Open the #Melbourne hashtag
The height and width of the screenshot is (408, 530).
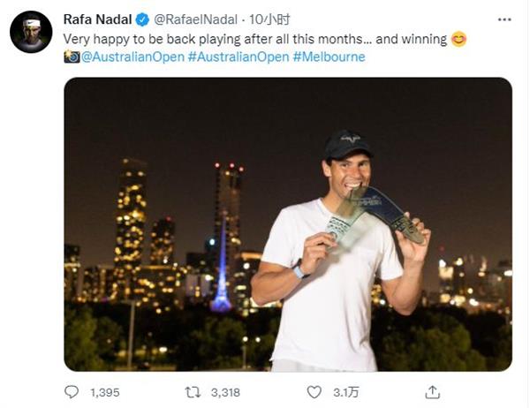coord(329,57)
